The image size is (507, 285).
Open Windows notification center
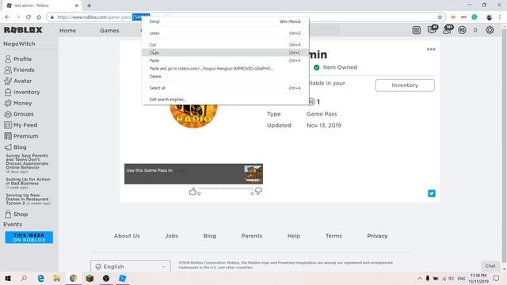pyautogui.click(x=496, y=278)
